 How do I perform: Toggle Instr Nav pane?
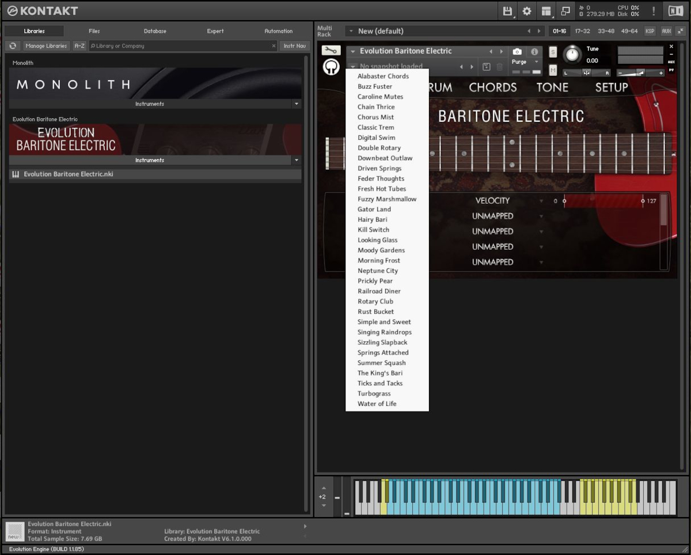(x=295, y=45)
